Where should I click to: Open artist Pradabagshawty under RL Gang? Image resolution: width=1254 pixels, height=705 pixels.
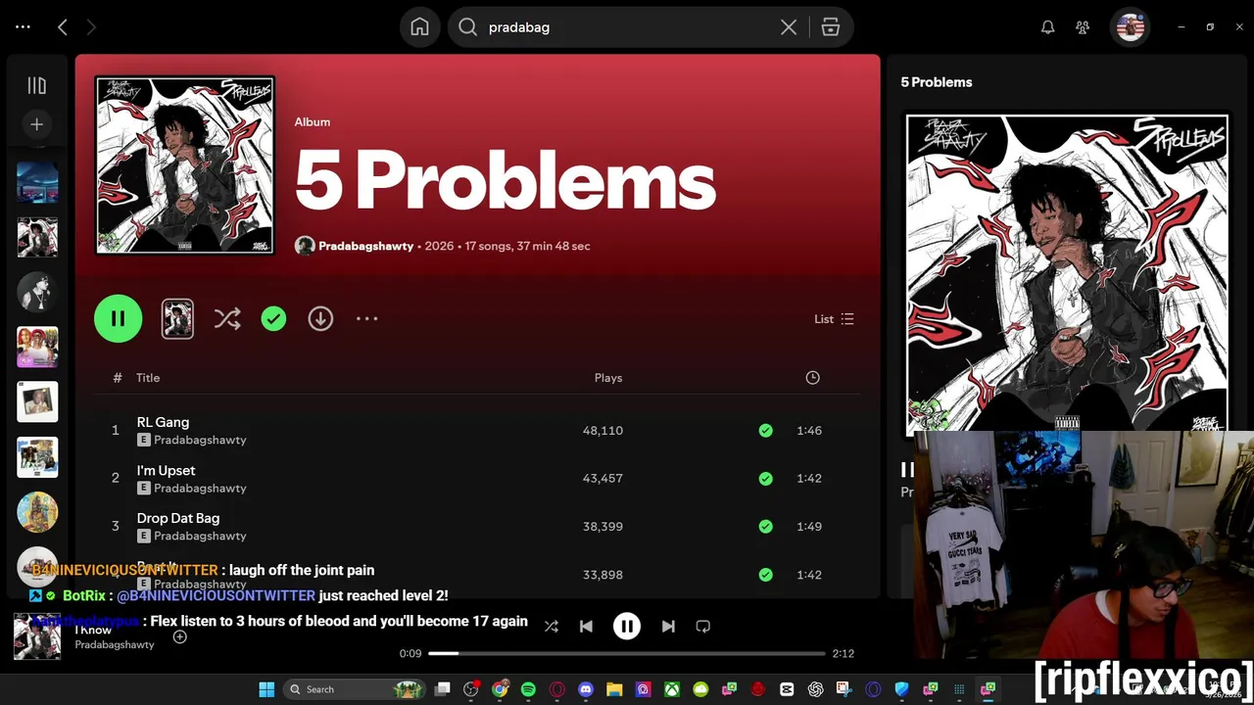tap(200, 440)
